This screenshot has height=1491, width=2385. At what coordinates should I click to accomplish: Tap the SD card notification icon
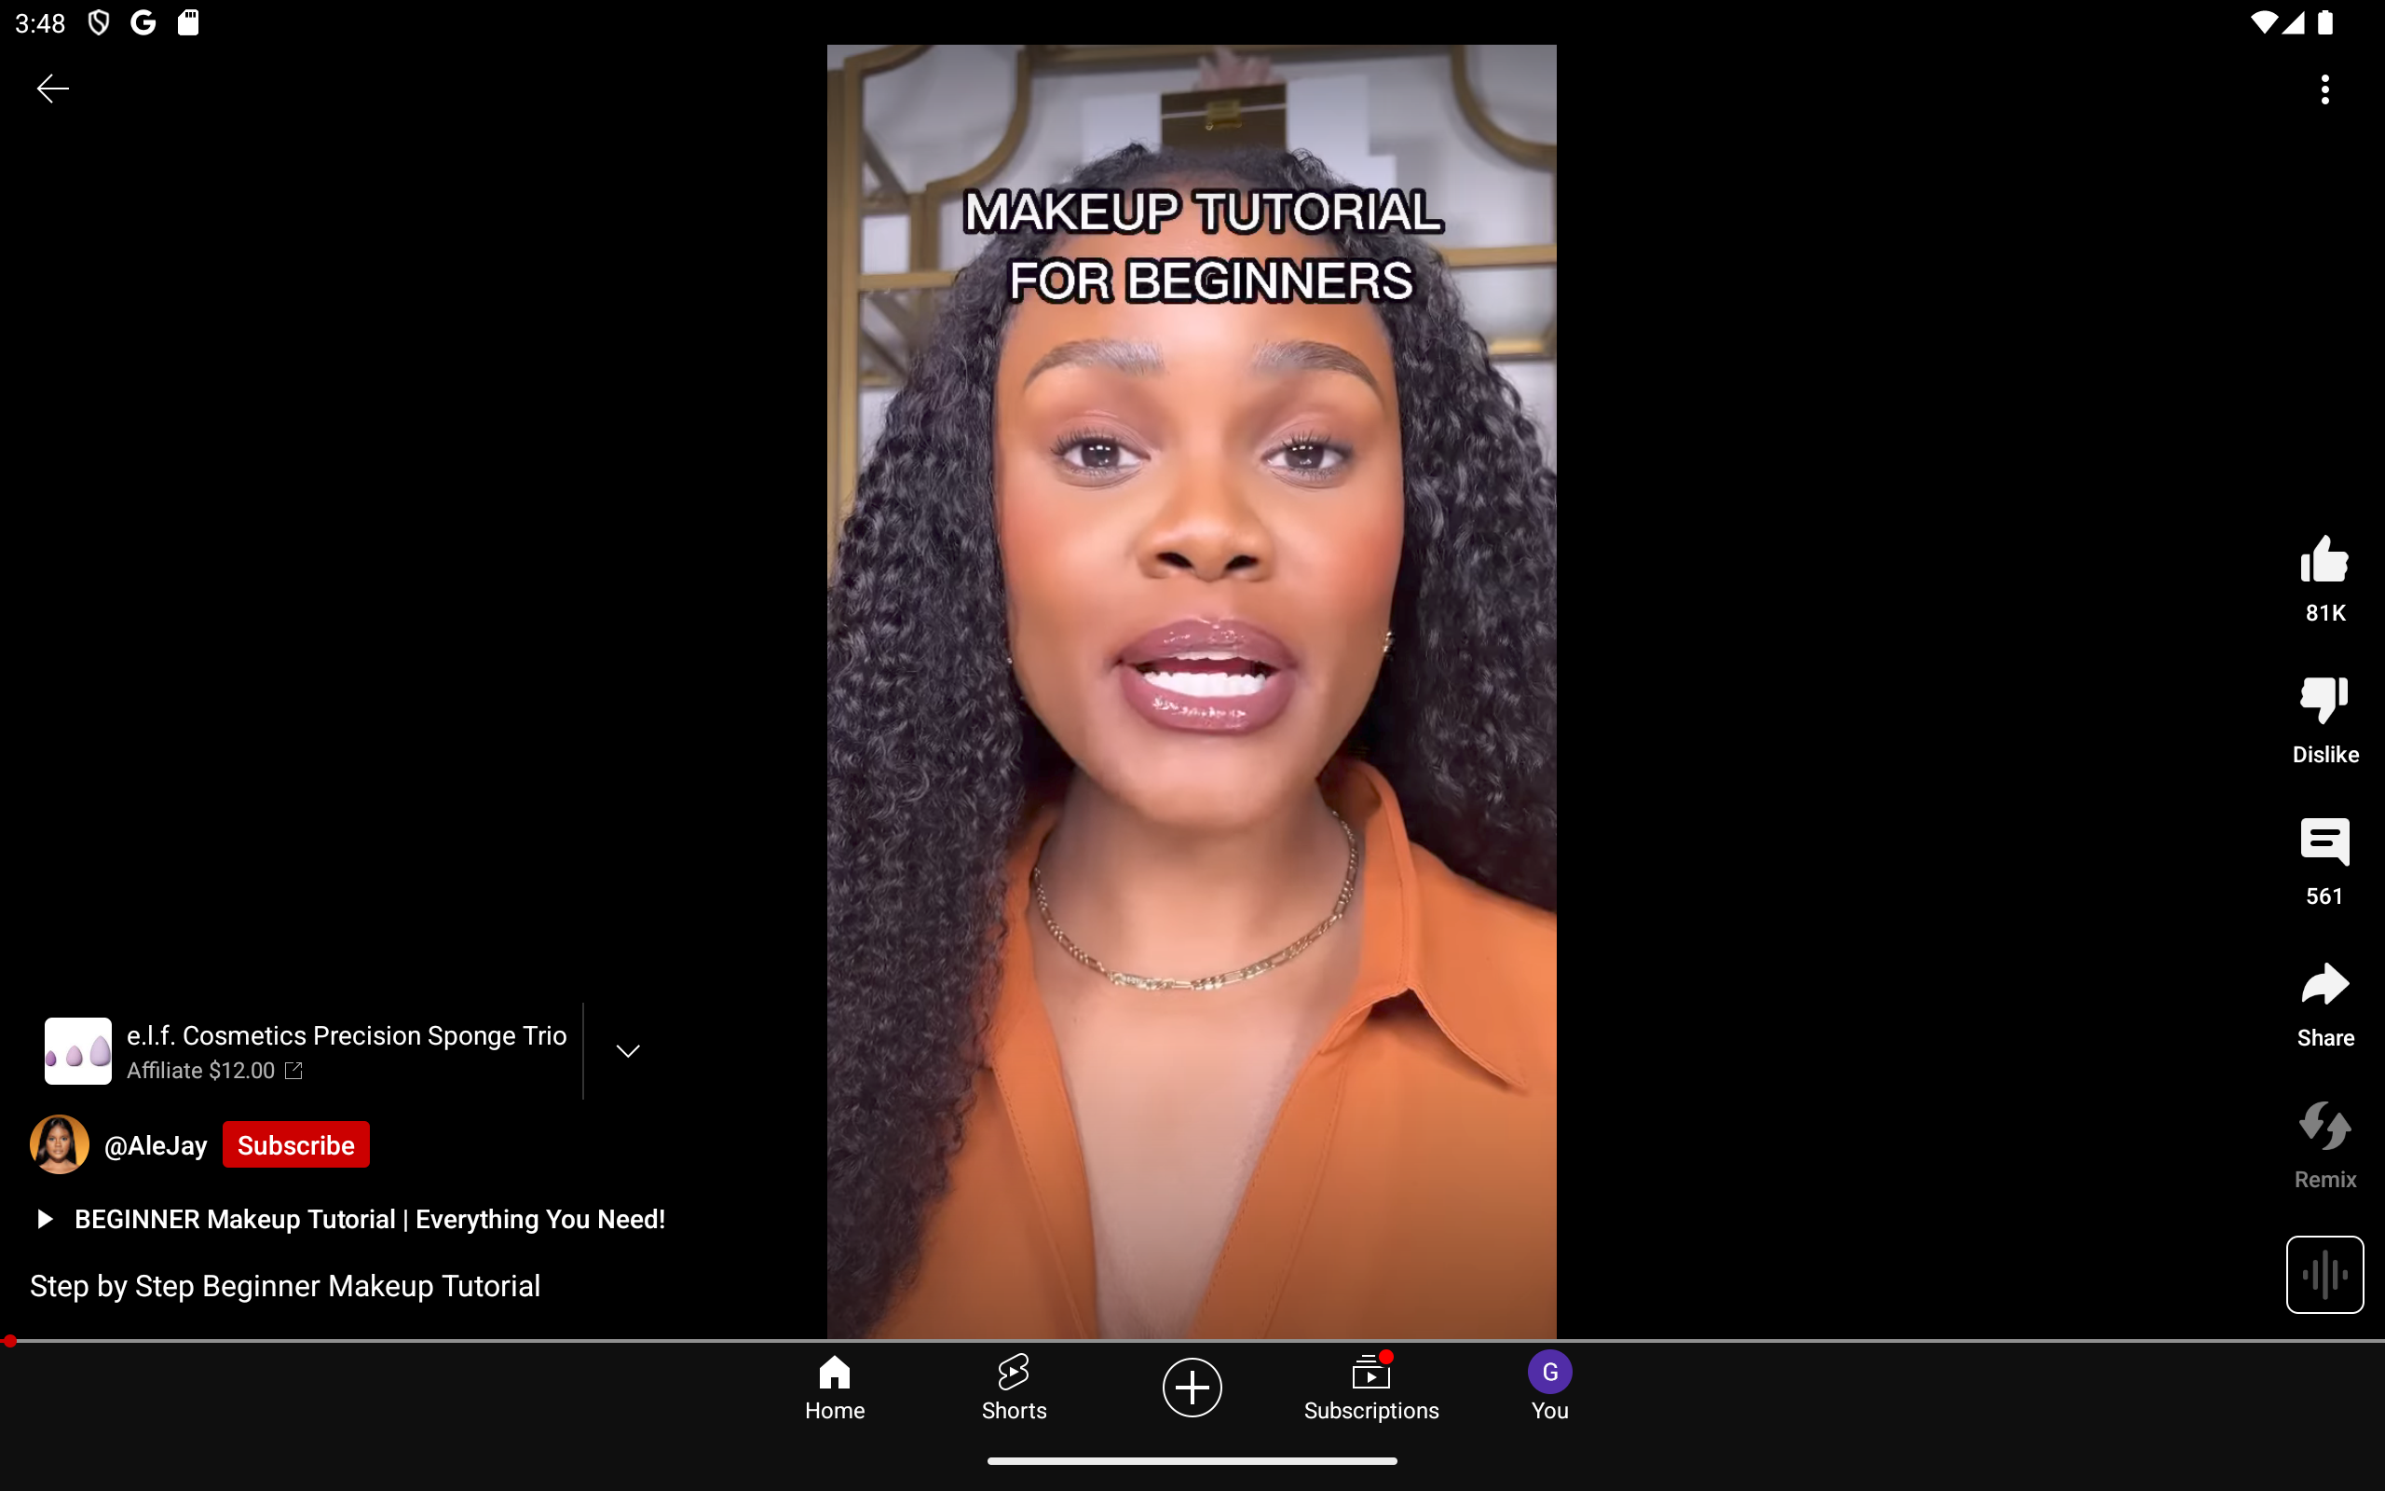pos(188,22)
